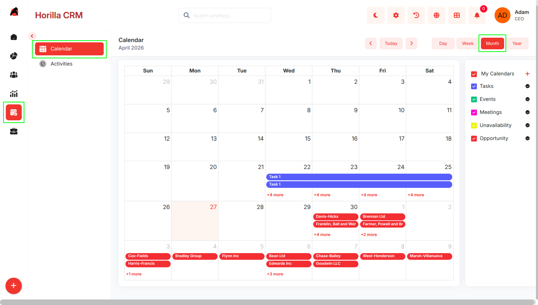
Task: Go to previous month arrow
Action: click(x=371, y=43)
